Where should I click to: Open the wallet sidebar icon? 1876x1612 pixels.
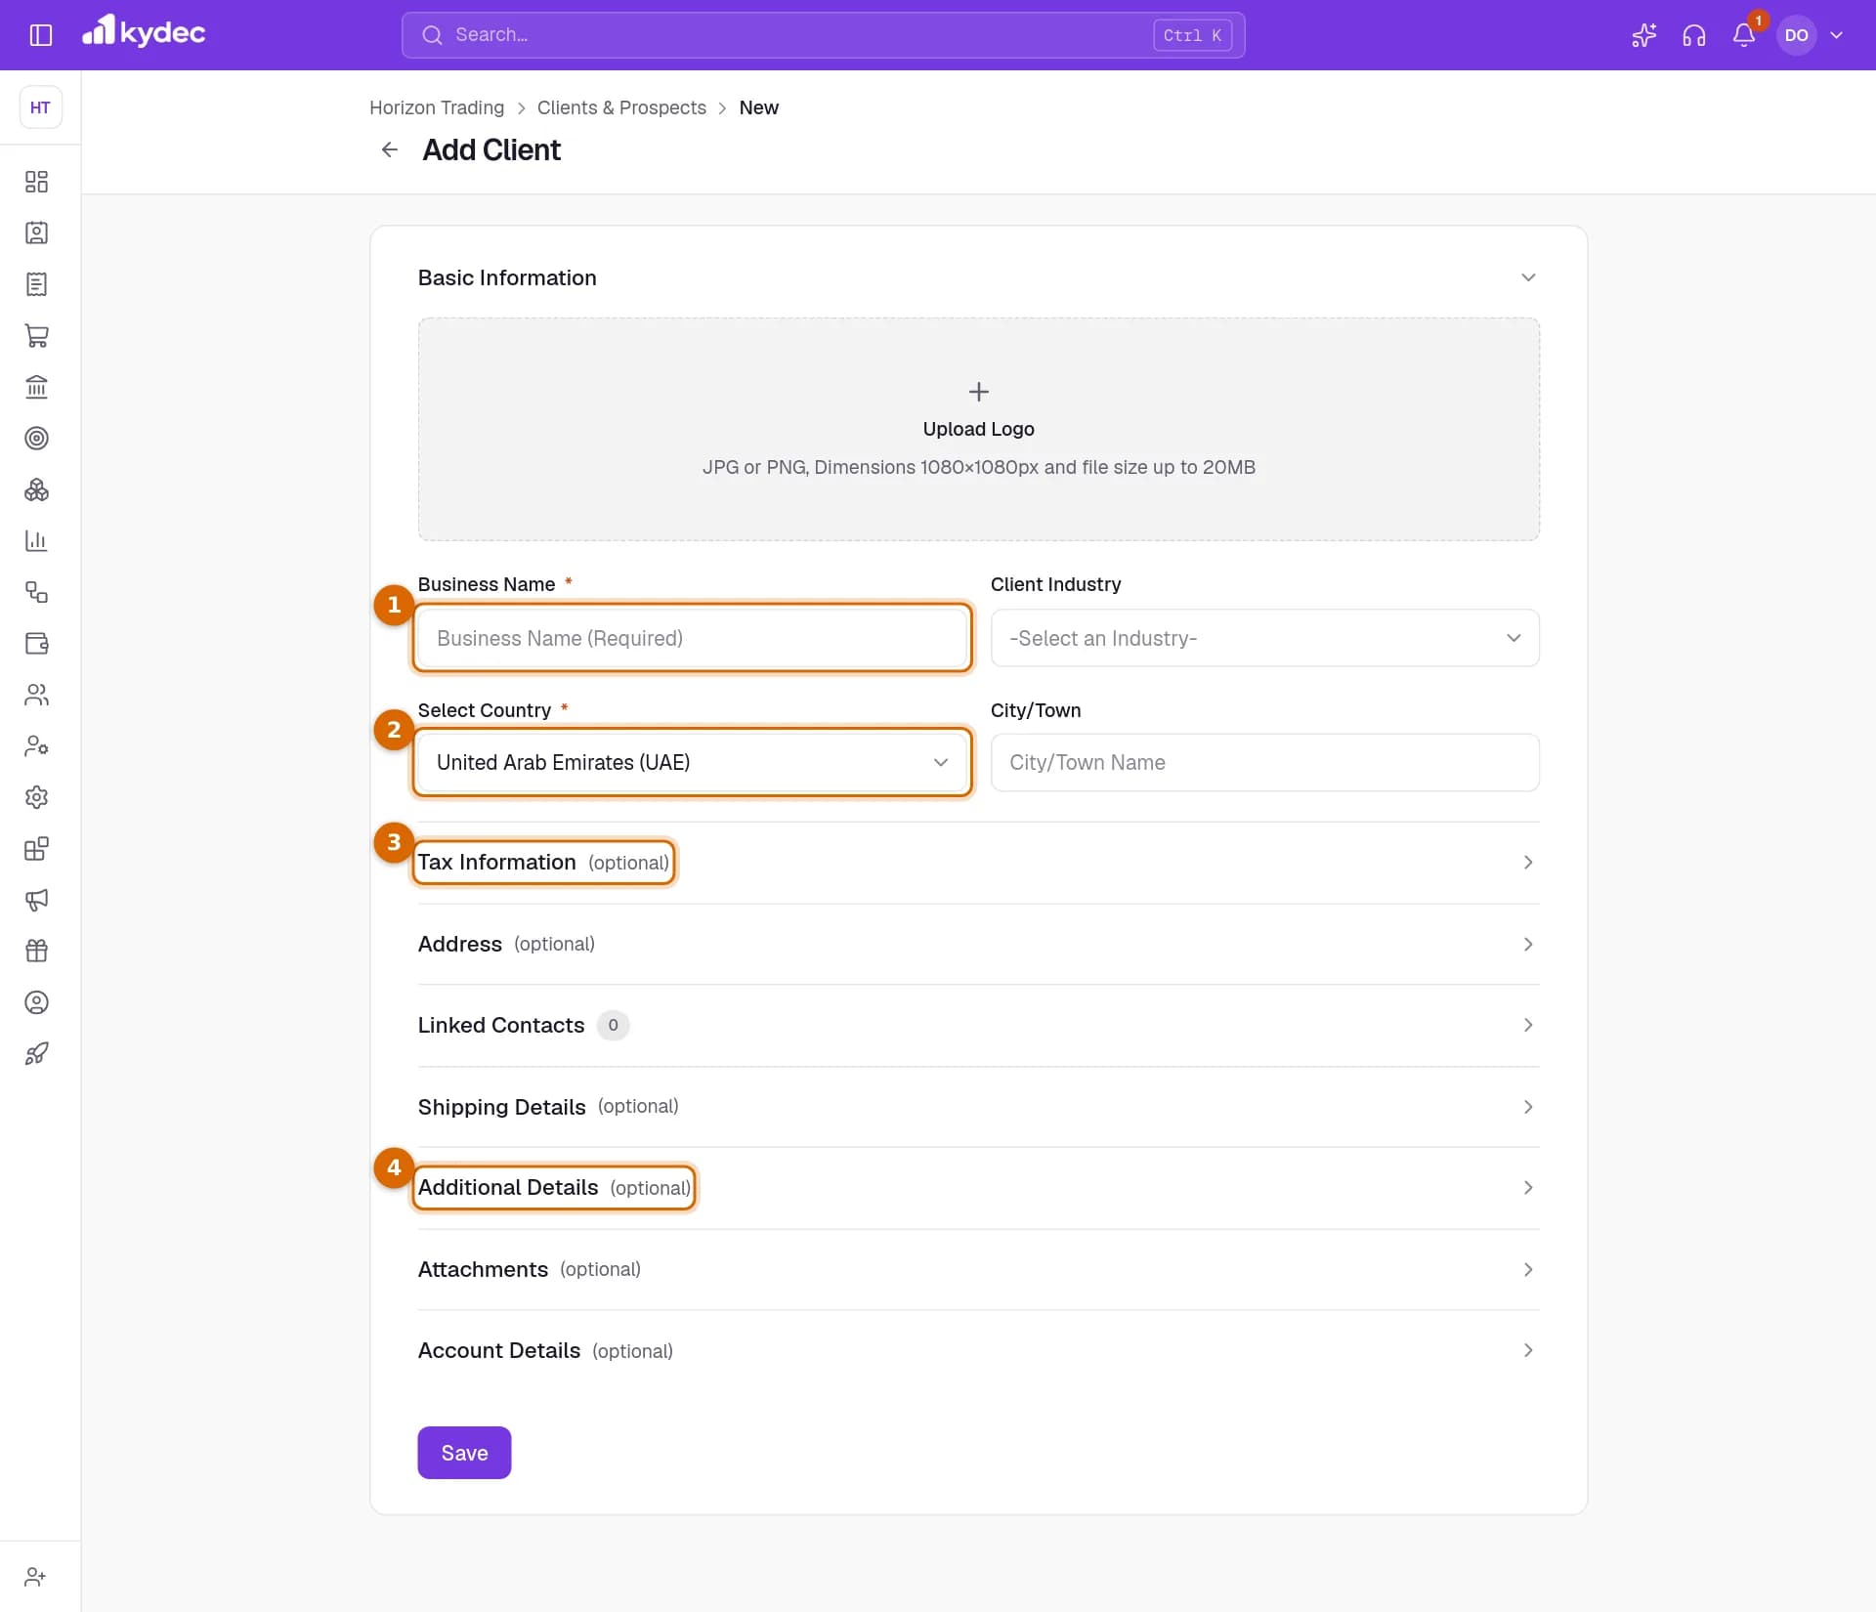point(37,643)
